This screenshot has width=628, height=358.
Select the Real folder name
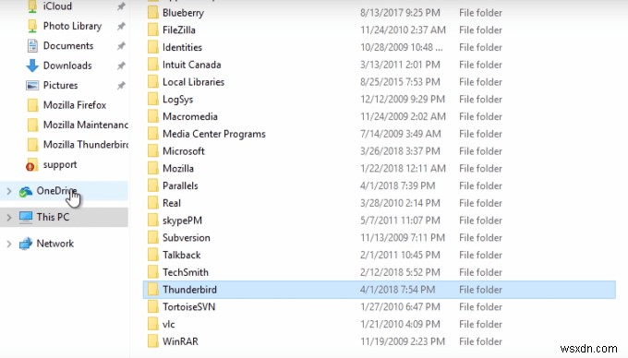172,203
